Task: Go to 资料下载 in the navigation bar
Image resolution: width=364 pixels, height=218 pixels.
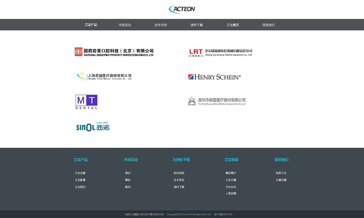Action: point(197,25)
